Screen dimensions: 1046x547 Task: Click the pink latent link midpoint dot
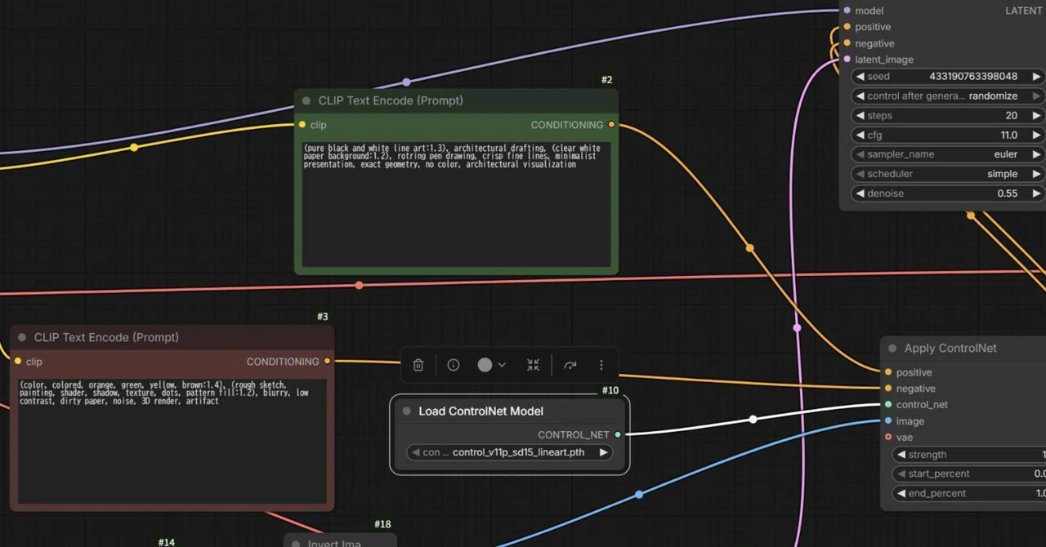[x=798, y=328]
